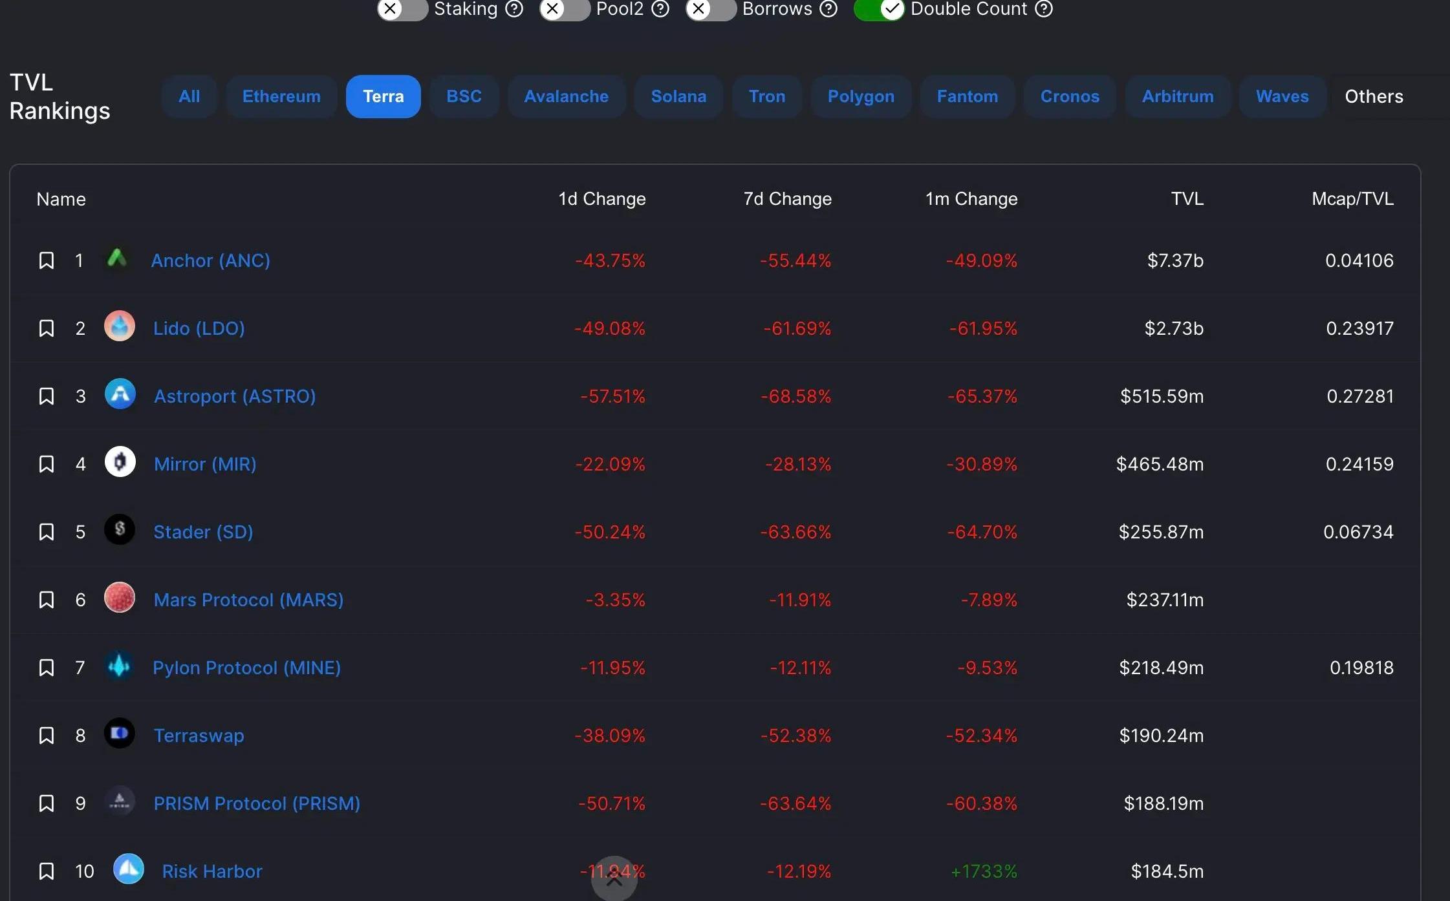Sort by the Name column header

(x=61, y=199)
